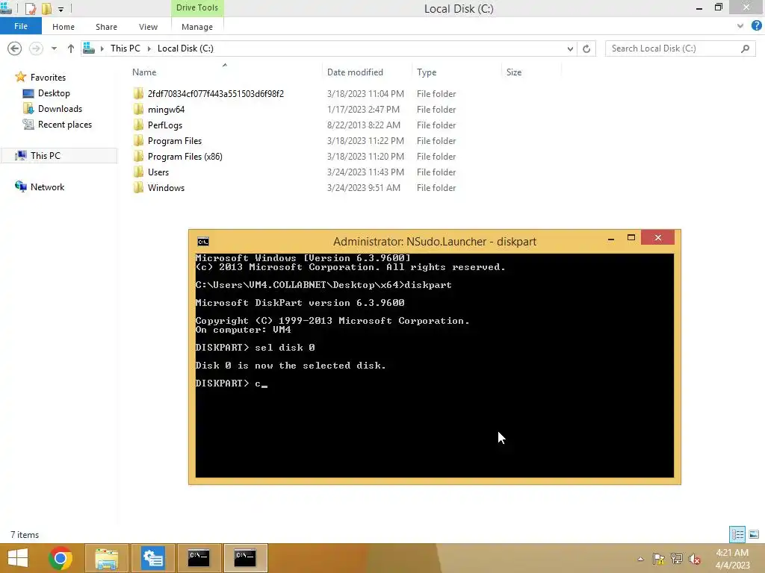Select the mingw64 folder icon
Screen dimensions: 765x573
click(138, 109)
